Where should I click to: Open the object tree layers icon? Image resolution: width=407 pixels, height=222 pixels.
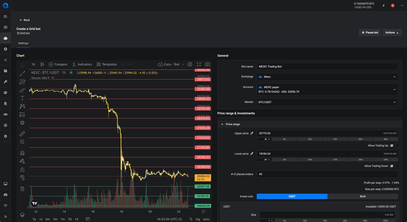click(x=22, y=215)
